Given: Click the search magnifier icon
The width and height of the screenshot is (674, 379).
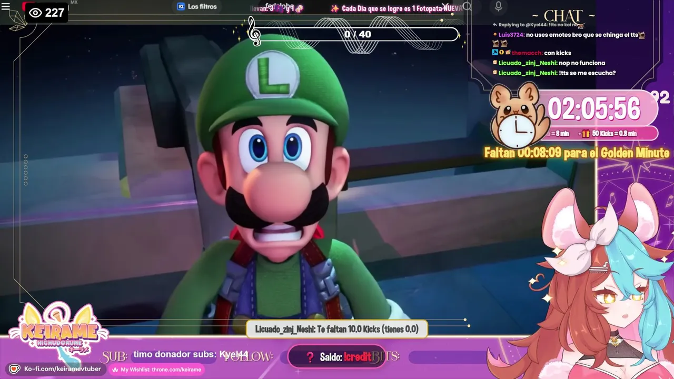Looking at the screenshot, I should pyautogui.click(x=467, y=7).
